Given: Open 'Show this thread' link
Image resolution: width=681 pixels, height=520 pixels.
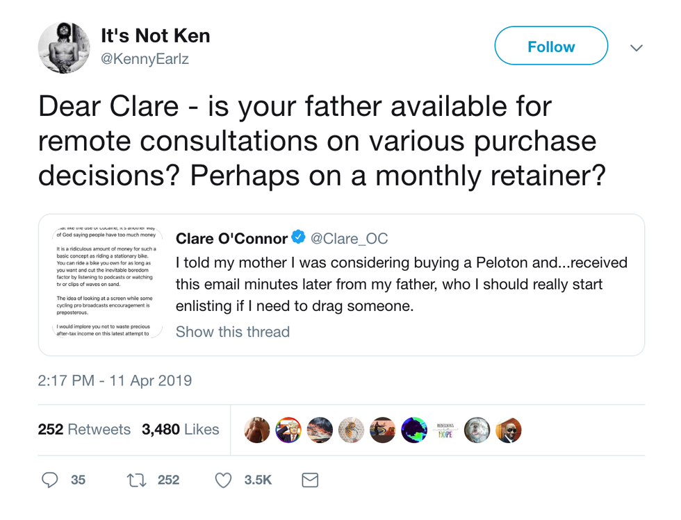Looking at the screenshot, I should [x=232, y=332].
